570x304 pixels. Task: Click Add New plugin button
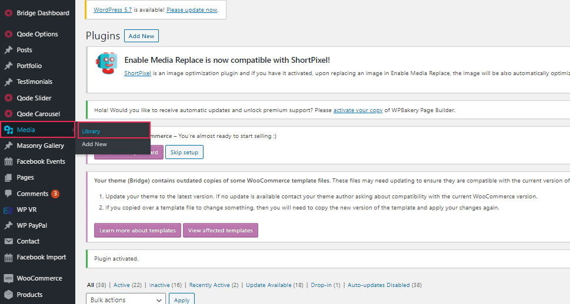pyautogui.click(x=141, y=36)
